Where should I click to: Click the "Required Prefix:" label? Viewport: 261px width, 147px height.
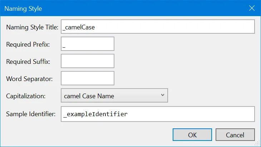tap(28, 44)
